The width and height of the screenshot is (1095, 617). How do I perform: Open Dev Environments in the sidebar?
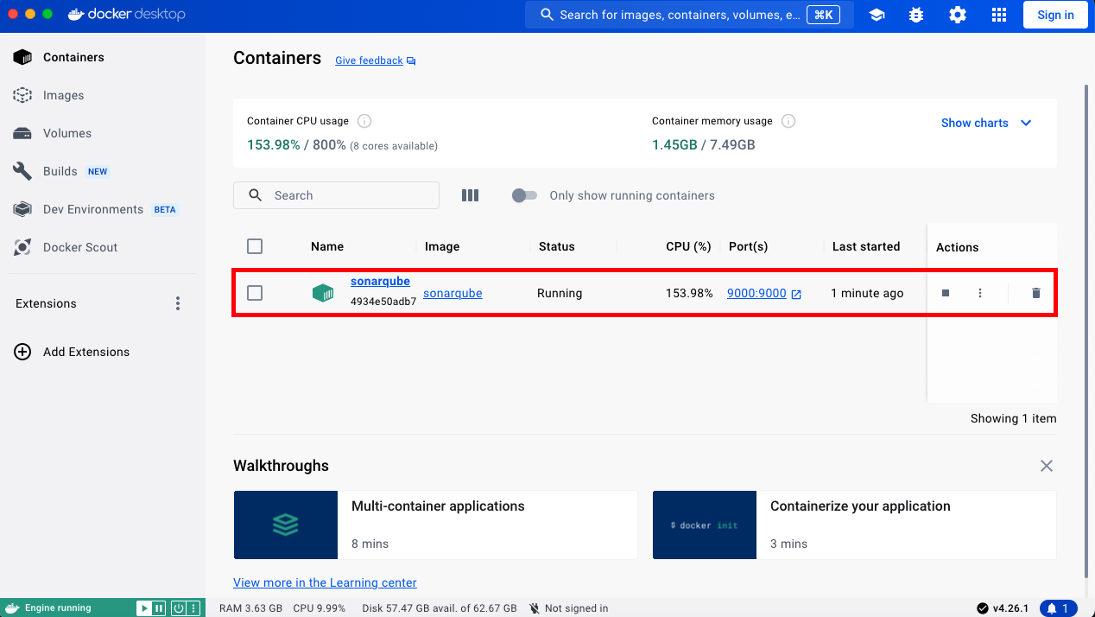(103, 209)
